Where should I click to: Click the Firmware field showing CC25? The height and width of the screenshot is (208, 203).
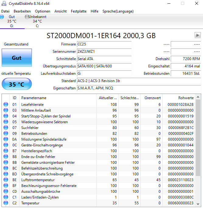point(104,44)
